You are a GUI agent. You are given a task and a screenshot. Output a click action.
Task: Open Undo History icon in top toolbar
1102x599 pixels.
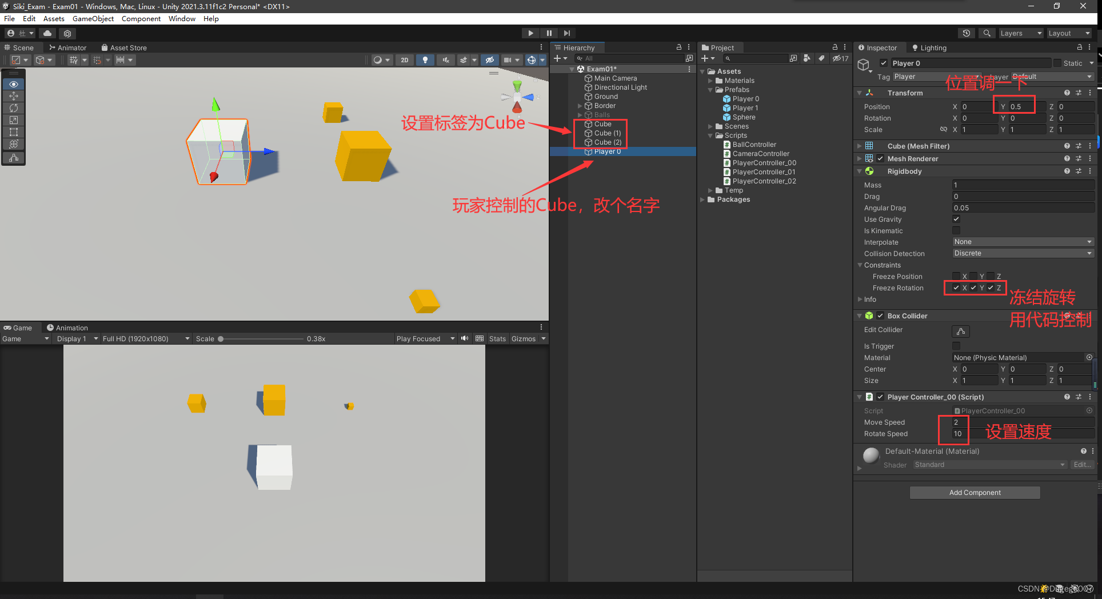click(966, 33)
